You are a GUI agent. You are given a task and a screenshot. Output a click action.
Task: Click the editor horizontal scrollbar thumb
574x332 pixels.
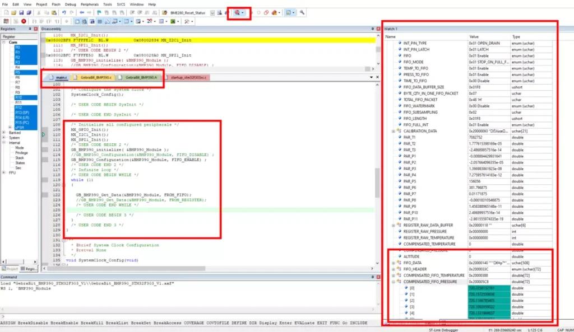[x=126, y=269]
